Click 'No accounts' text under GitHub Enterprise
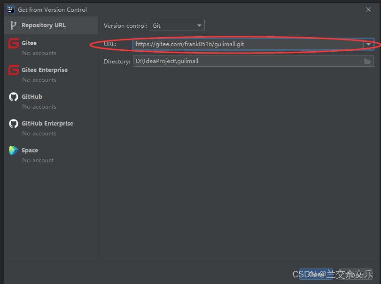 pos(39,134)
